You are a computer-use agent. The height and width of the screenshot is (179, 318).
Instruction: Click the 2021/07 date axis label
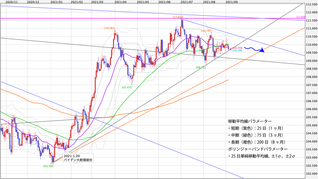[x=187, y=2]
